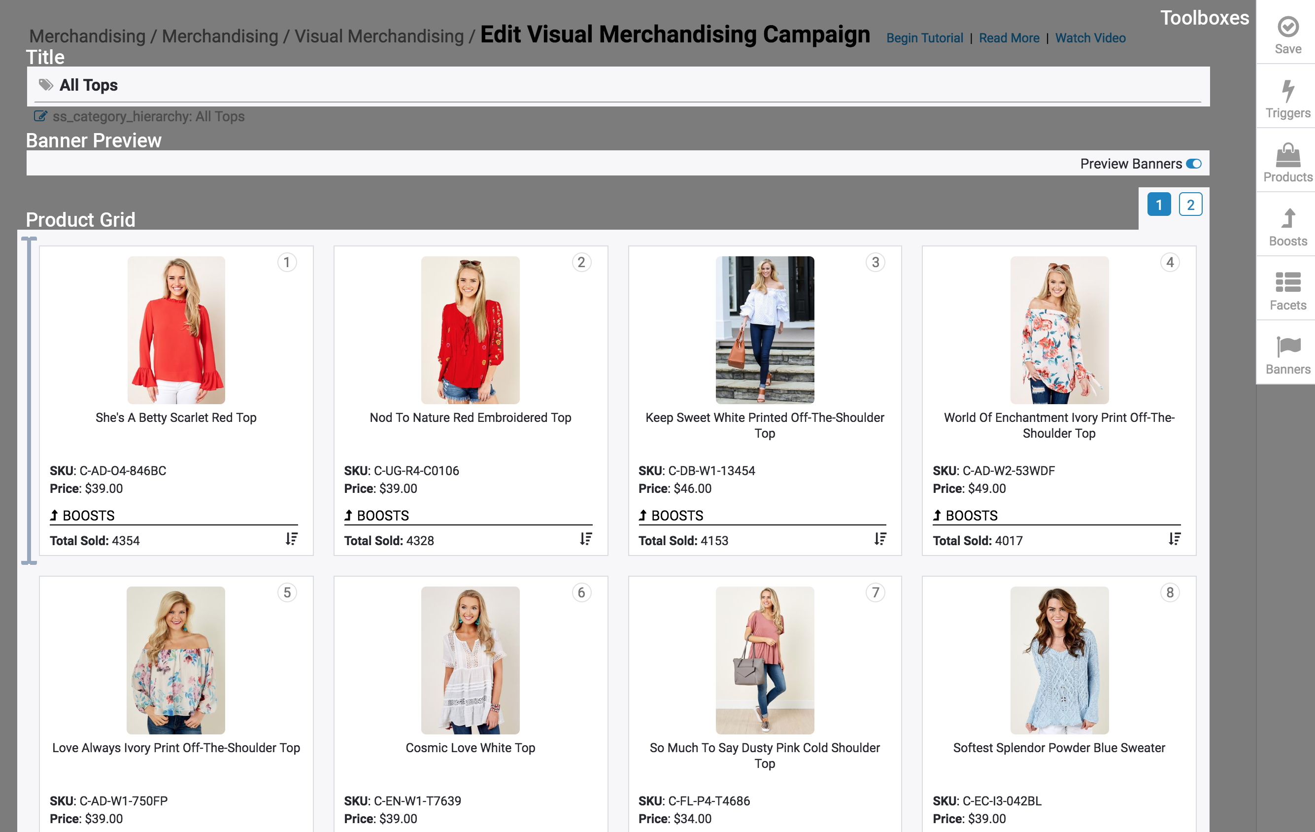The width and height of the screenshot is (1315, 832).
Task: Click the Softest Splendor Powder Blue Sweater image
Action: (1059, 660)
